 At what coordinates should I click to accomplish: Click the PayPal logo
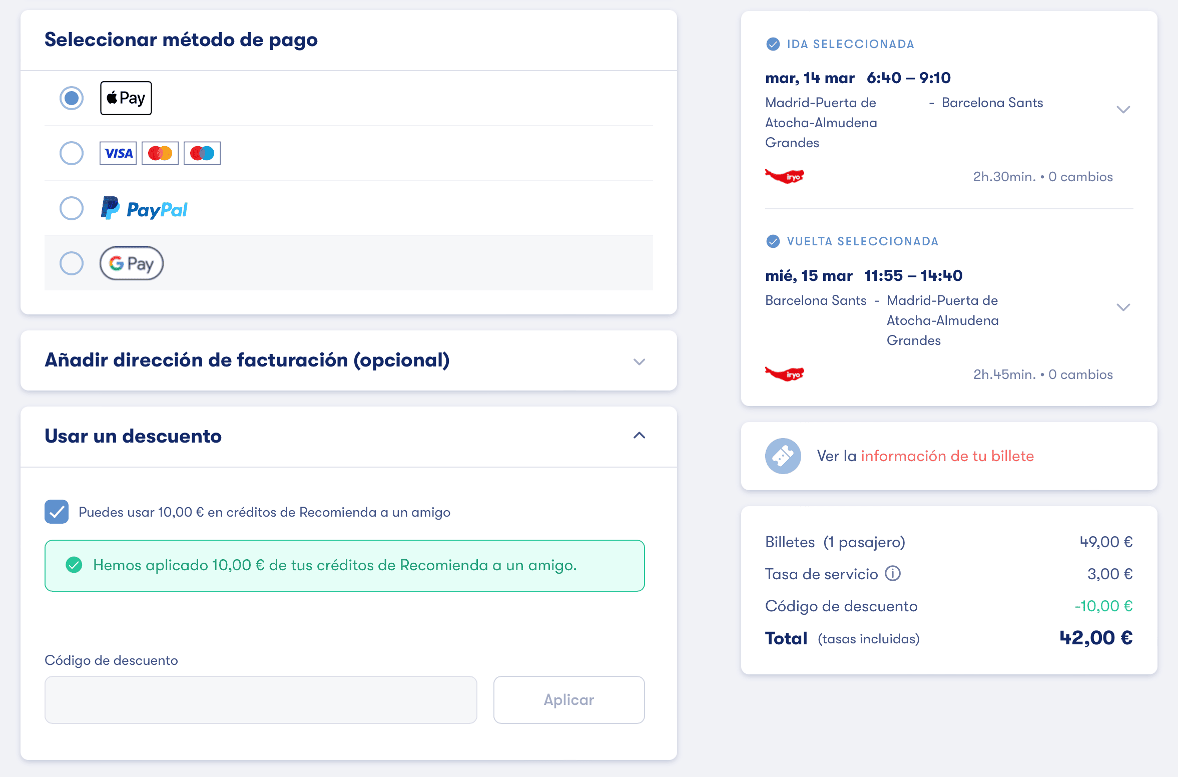144,208
